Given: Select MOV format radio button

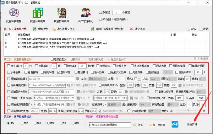Looking at the screenshot, I should 35,123.
